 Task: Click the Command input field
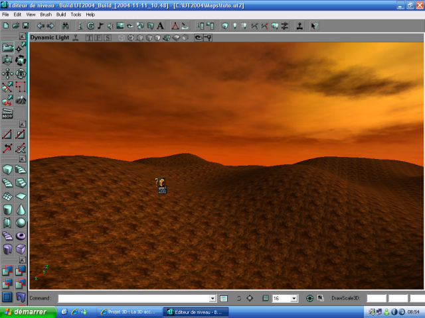(x=134, y=299)
